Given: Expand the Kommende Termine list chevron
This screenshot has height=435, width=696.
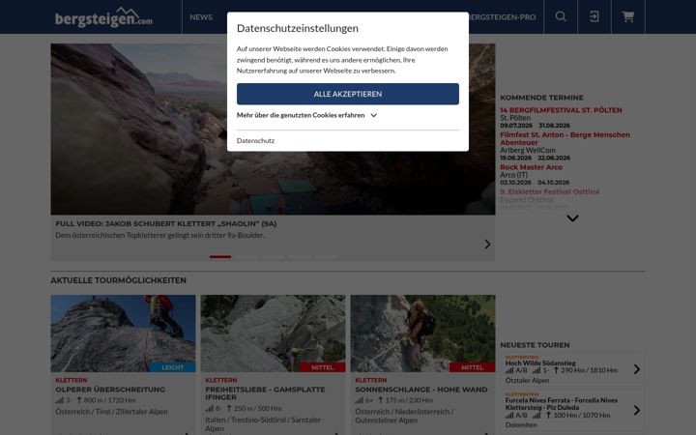Looking at the screenshot, I should [x=572, y=218].
